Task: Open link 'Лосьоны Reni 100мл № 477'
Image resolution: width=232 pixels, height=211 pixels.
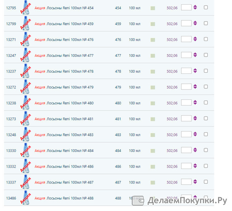Action: [x=70, y=56]
